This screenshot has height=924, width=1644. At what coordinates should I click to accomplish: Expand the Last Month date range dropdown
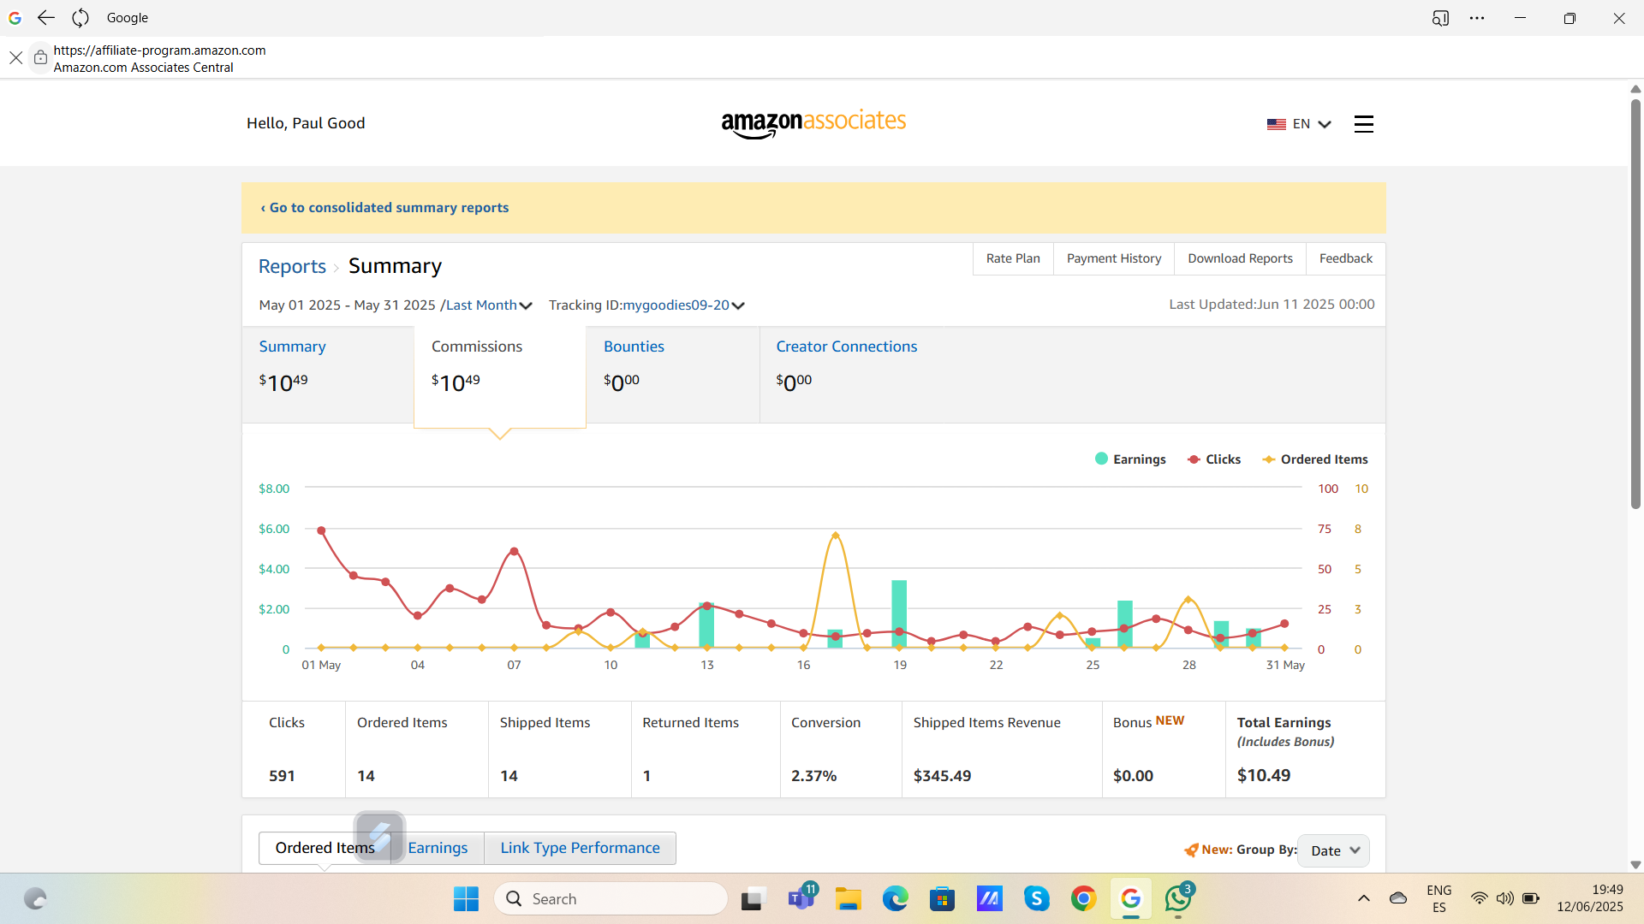coord(489,305)
